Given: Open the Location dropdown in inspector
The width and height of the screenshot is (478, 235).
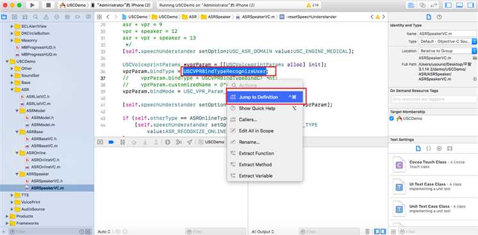Looking at the screenshot, I should tap(447, 51).
